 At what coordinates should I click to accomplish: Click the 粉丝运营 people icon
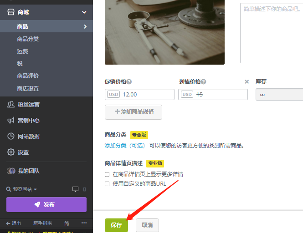click(11, 104)
